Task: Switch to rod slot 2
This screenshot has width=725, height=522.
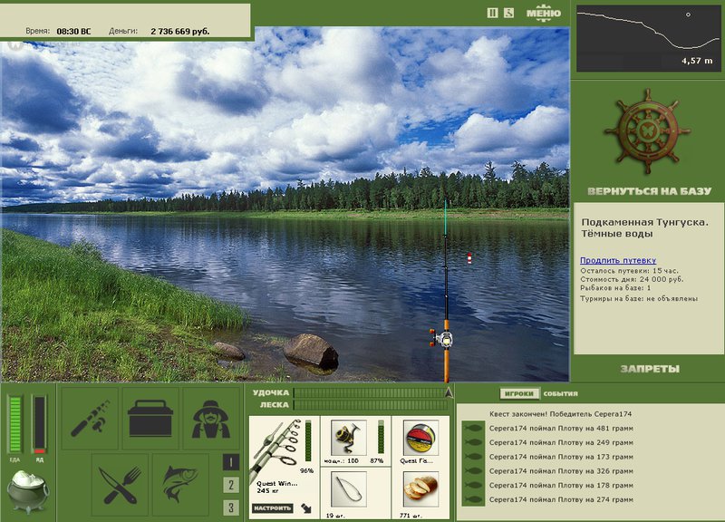Action: point(231,485)
